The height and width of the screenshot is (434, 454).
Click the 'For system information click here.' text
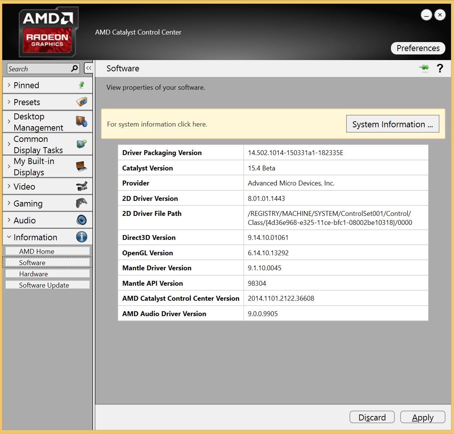click(157, 124)
